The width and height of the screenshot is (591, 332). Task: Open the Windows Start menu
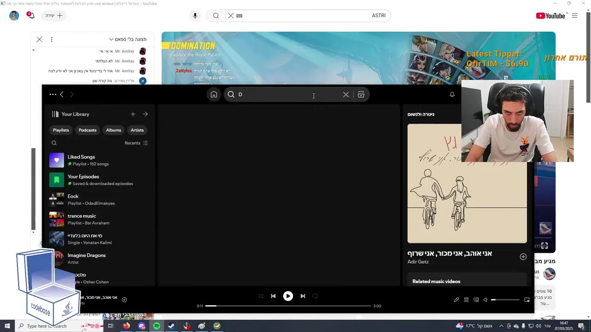[7, 326]
